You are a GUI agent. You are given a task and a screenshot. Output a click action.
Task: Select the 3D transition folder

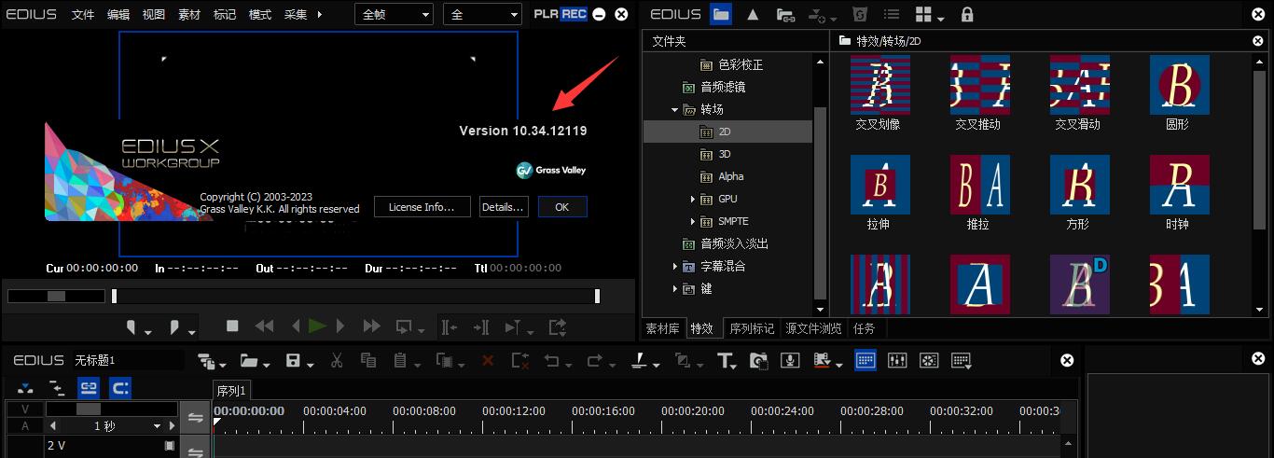click(725, 154)
